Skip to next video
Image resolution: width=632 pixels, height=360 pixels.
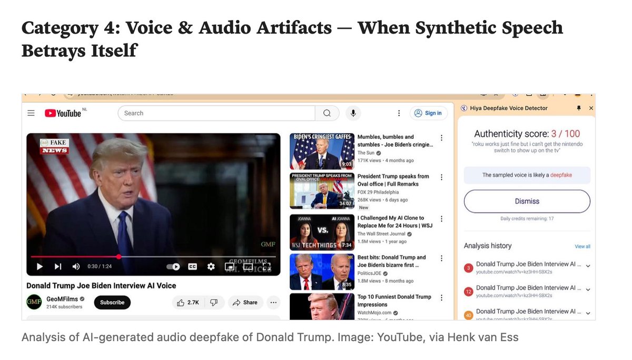(58, 266)
